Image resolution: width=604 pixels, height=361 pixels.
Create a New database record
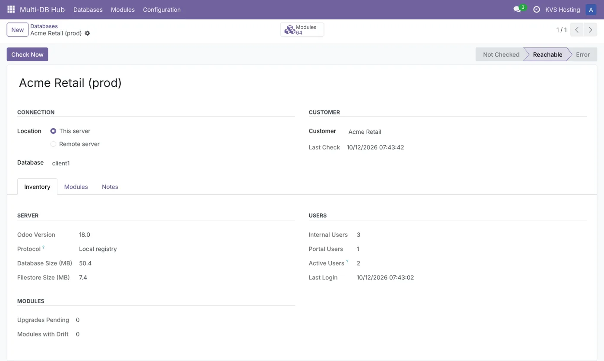(18, 30)
